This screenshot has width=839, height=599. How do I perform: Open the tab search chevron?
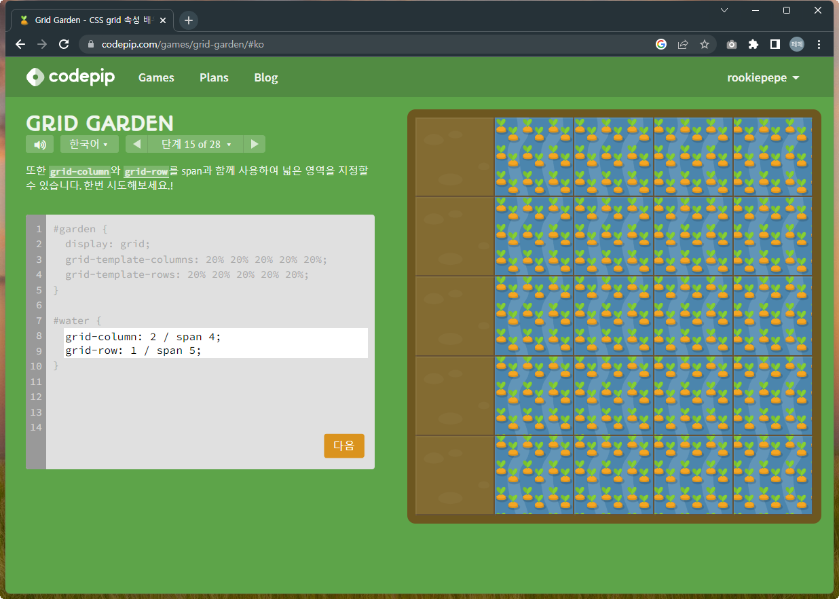[724, 10]
